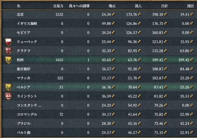The height and width of the screenshot is (138, 197).
Task: Click the 流入 column header
Action: (x=138, y=6)
